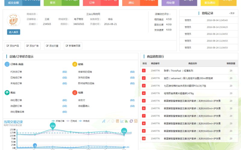Viewport: 241px width, 150px height.
Task: Click the 新增单页面 button
Action: pos(73,46)
